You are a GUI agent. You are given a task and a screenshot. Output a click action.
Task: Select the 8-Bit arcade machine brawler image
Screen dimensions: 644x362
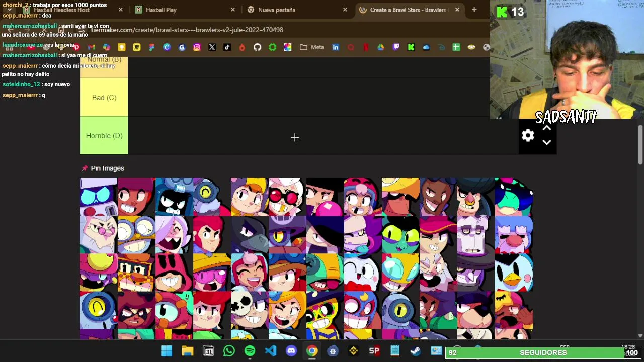pos(99,197)
